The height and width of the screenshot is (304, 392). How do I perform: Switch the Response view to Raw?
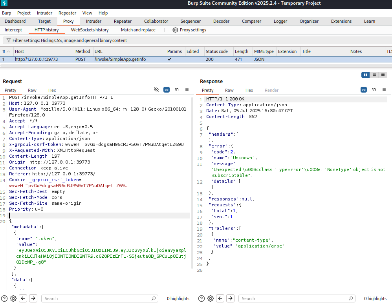pyautogui.click(x=229, y=90)
